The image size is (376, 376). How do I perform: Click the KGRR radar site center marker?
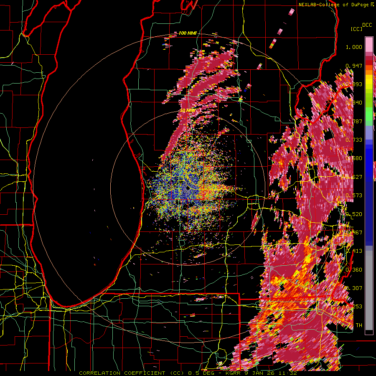pos(188,188)
